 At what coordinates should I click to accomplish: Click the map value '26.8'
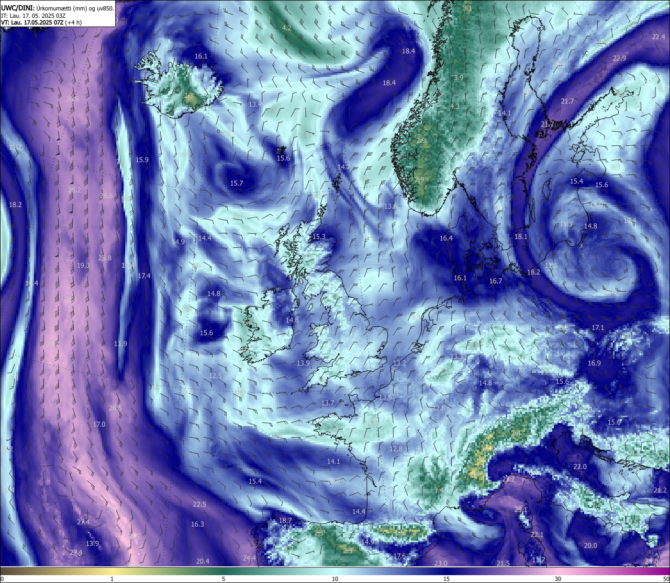[x=73, y=99]
